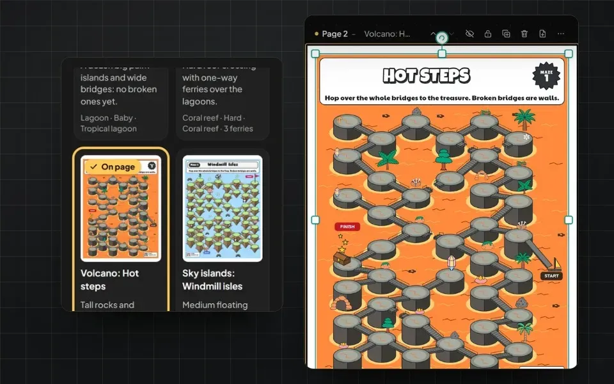Click the yellow dot beside Page 2
Screen dimensions: 614x384
[x=317, y=34]
